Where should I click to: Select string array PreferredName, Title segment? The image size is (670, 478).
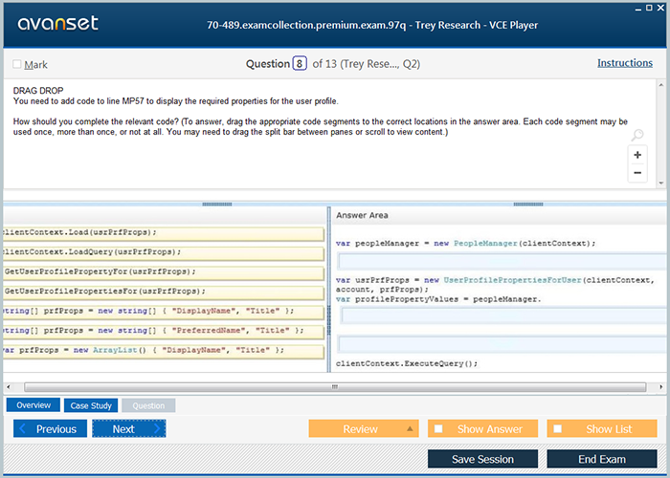coord(164,332)
